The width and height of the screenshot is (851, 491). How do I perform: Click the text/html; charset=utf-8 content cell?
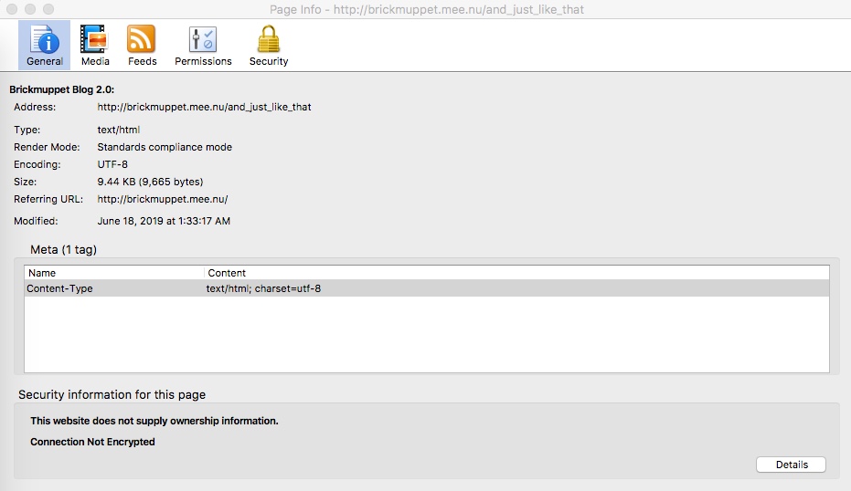263,288
